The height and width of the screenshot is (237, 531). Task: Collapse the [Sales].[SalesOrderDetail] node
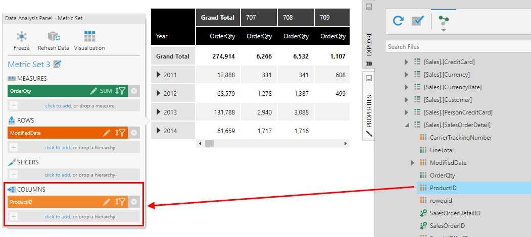click(x=407, y=125)
